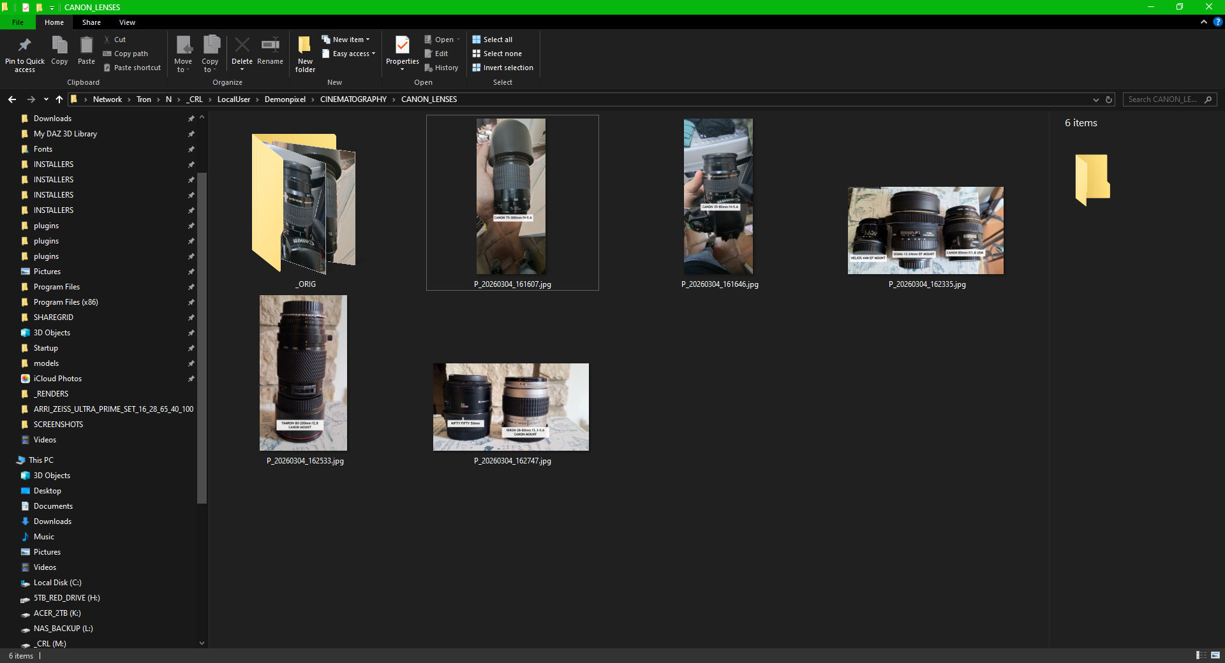Viewport: 1225px width, 663px height.
Task: Switch to details view in status bar
Action: point(1201,655)
